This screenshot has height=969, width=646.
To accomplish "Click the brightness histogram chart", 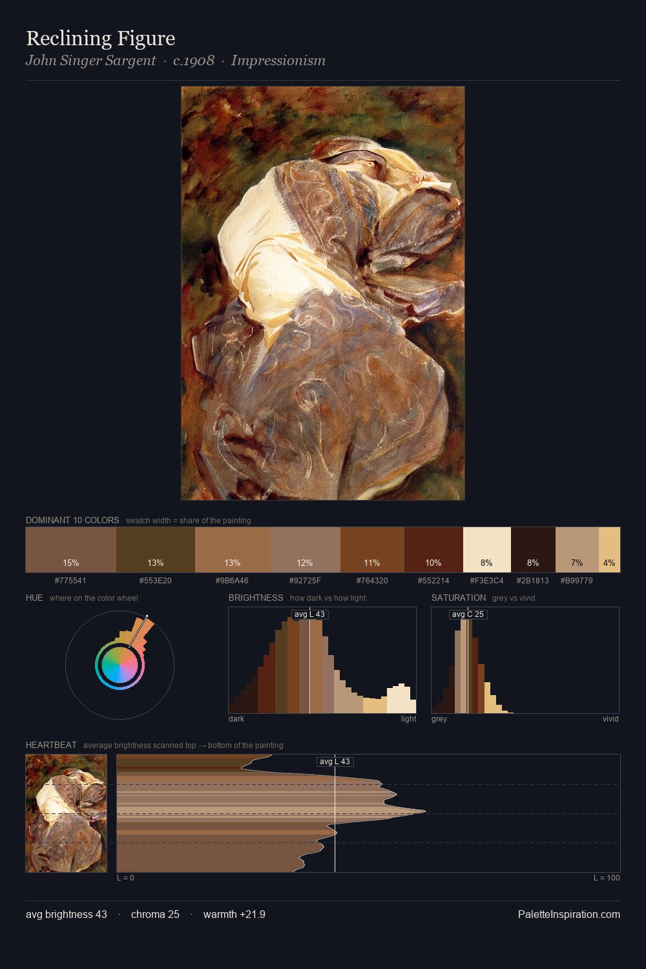I will (322, 660).
